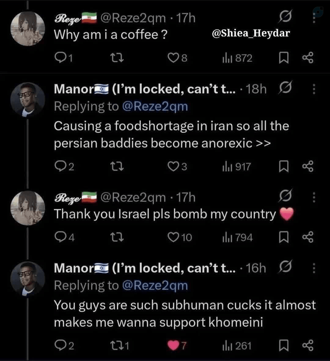This screenshot has width=330, height=361.
Task: Bookmark the "Thank you Israel" tweet
Action: point(284,237)
